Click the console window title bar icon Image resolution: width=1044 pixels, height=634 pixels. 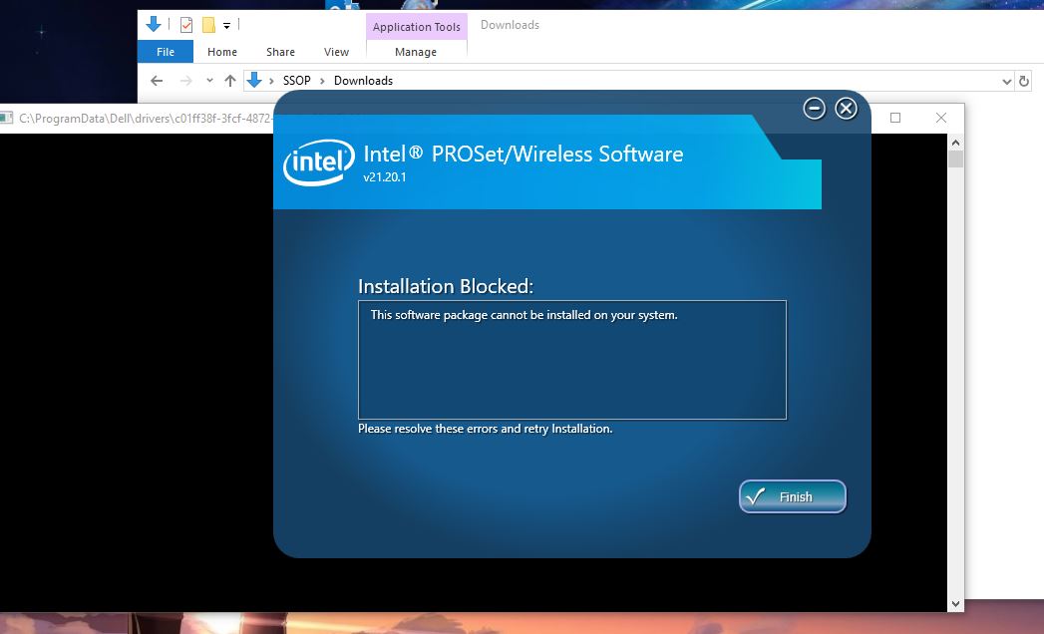click(6, 119)
